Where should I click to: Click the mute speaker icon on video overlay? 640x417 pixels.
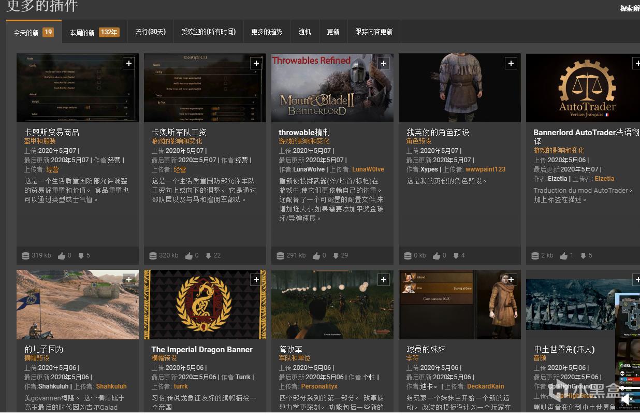(x=626, y=399)
